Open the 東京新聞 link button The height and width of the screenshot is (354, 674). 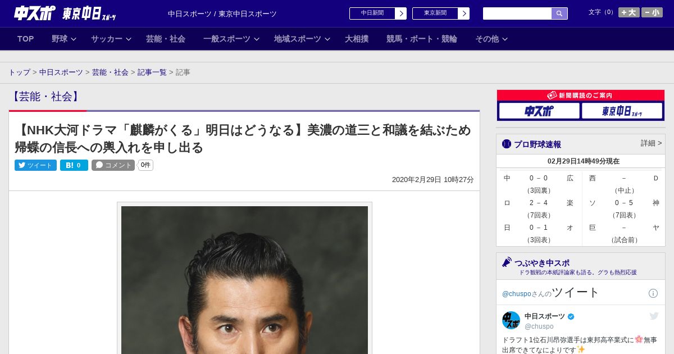click(x=435, y=13)
